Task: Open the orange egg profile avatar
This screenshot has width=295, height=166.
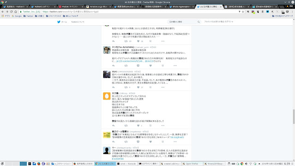Action: pos(106,96)
